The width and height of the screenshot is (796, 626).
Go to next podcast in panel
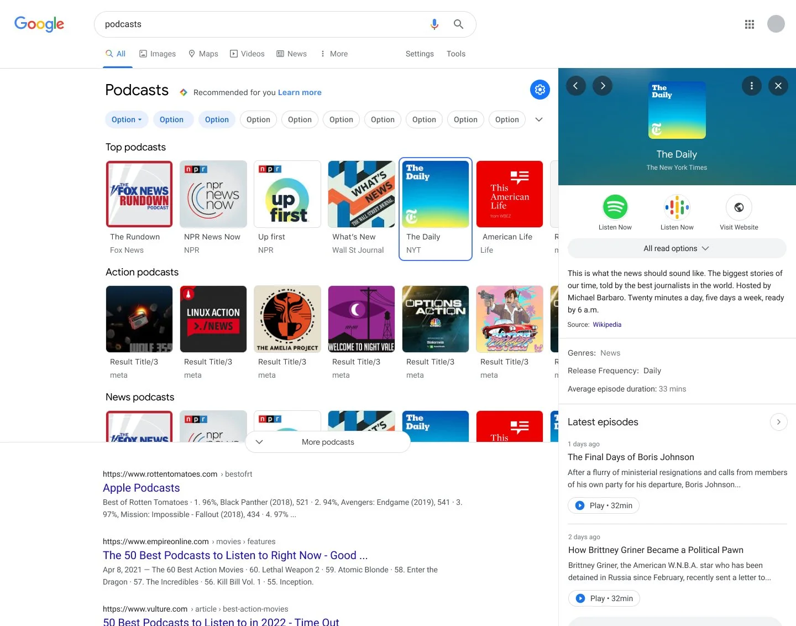click(x=603, y=86)
